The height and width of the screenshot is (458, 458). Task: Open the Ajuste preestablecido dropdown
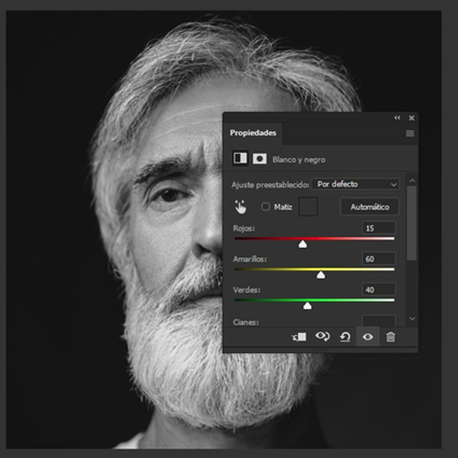(x=355, y=185)
